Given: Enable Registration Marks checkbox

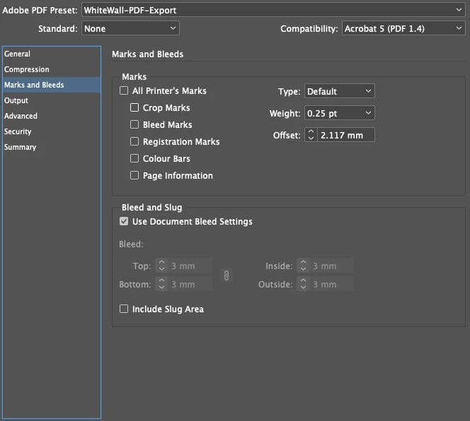Looking at the screenshot, I should (x=134, y=141).
